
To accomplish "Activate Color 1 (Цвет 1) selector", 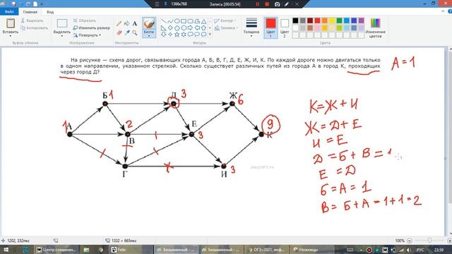I will pos(270,28).
